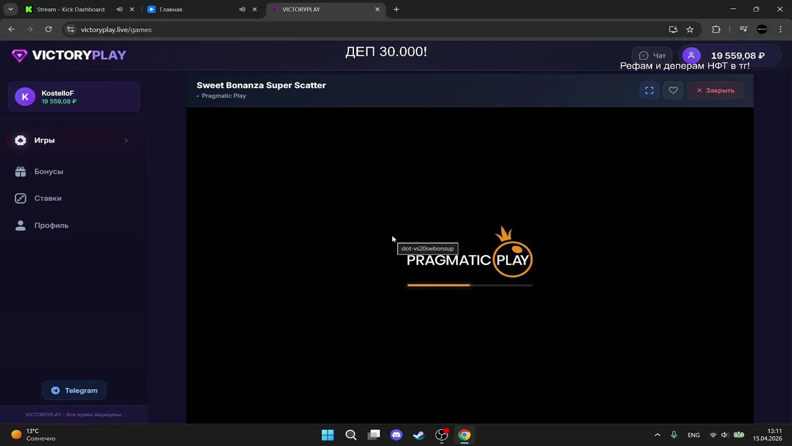Open Discord from taskbar
The width and height of the screenshot is (792, 446).
coord(396,435)
